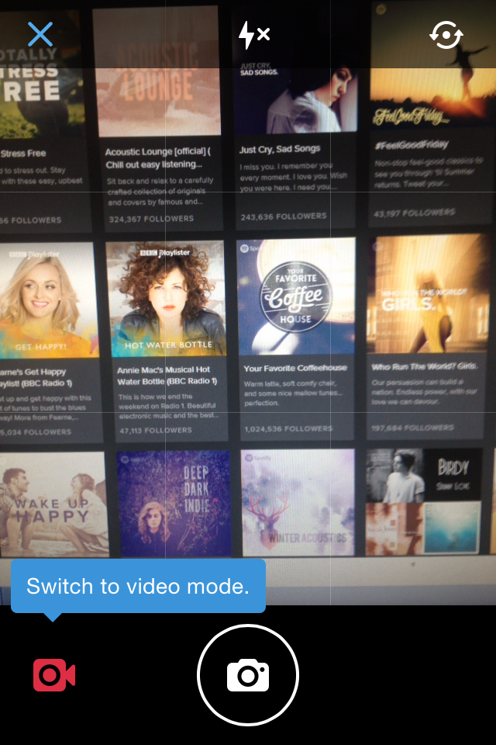Tap the Hot Water Bottle cover in viewfinder
This screenshot has height=745, width=496.
click(x=166, y=298)
